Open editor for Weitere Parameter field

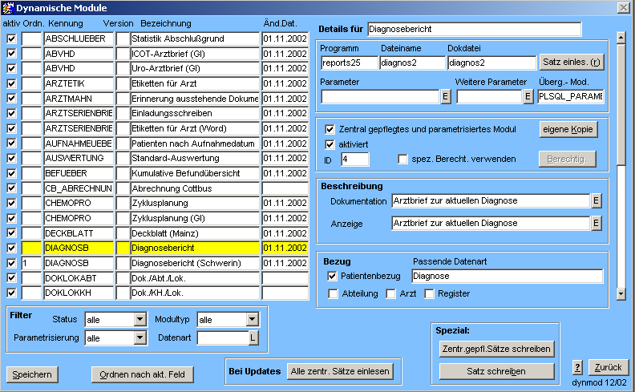click(528, 97)
